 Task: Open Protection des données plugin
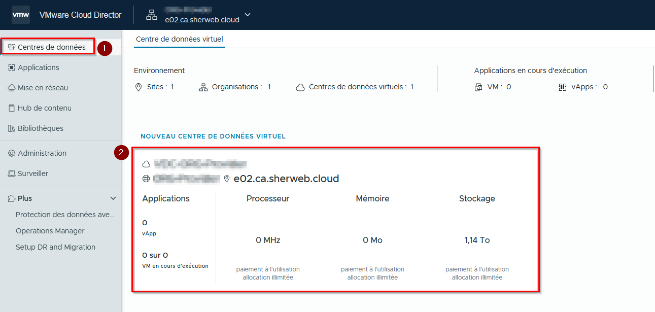click(x=65, y=215)
